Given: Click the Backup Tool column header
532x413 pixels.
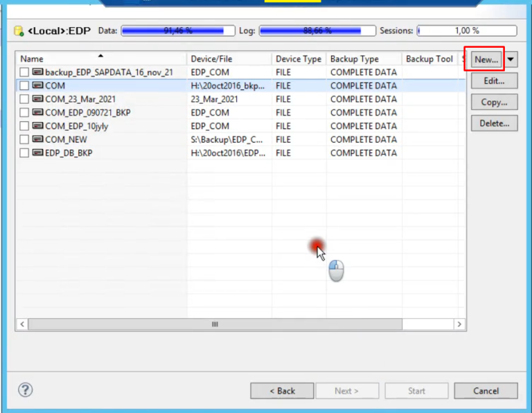Looking at the screenshot, I should 430,59.
